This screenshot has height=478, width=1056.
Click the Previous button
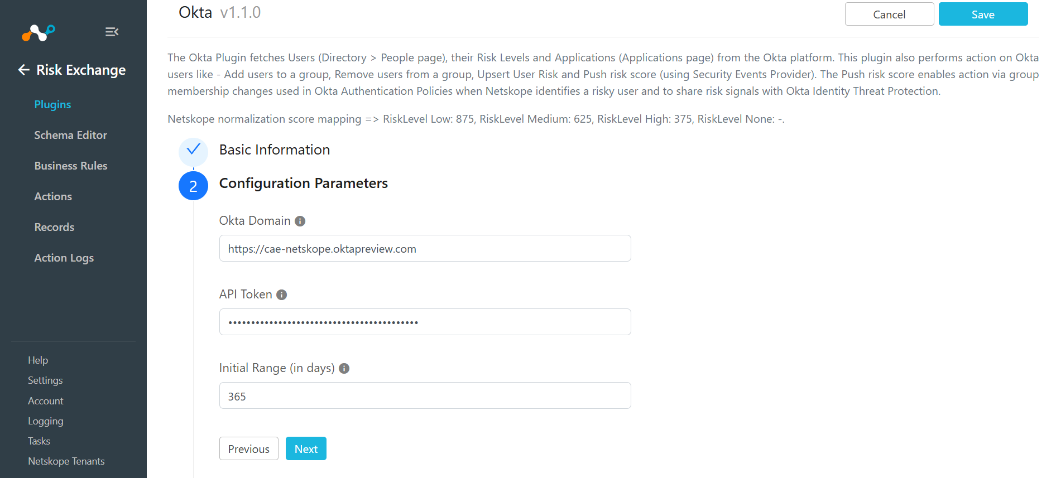point(249,448)
